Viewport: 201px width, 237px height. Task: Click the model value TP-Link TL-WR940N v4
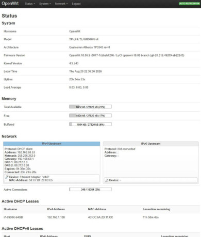click(x=84, y=39)
